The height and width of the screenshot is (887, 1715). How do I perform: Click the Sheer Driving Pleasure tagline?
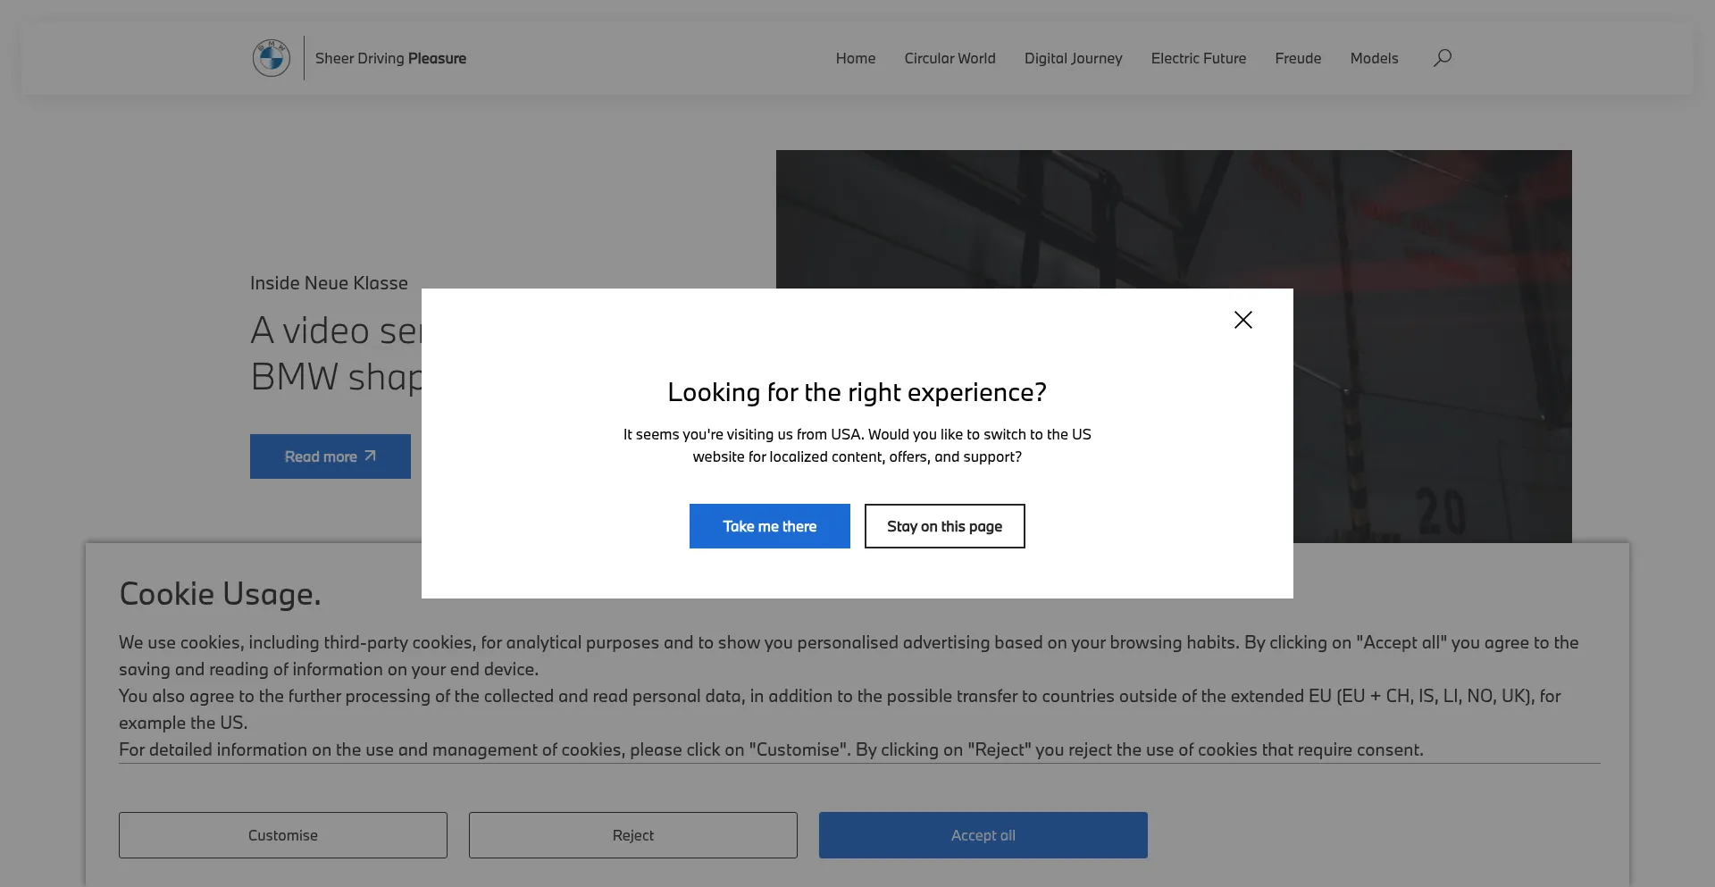390,58
